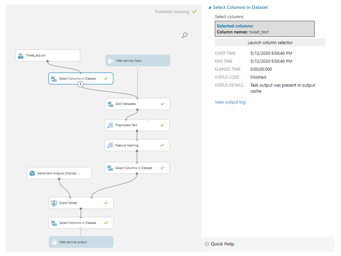The height and width of the screenshot is (256, 341).
Task: Click the Web service output module icon
Action: [x=54, y=242]
